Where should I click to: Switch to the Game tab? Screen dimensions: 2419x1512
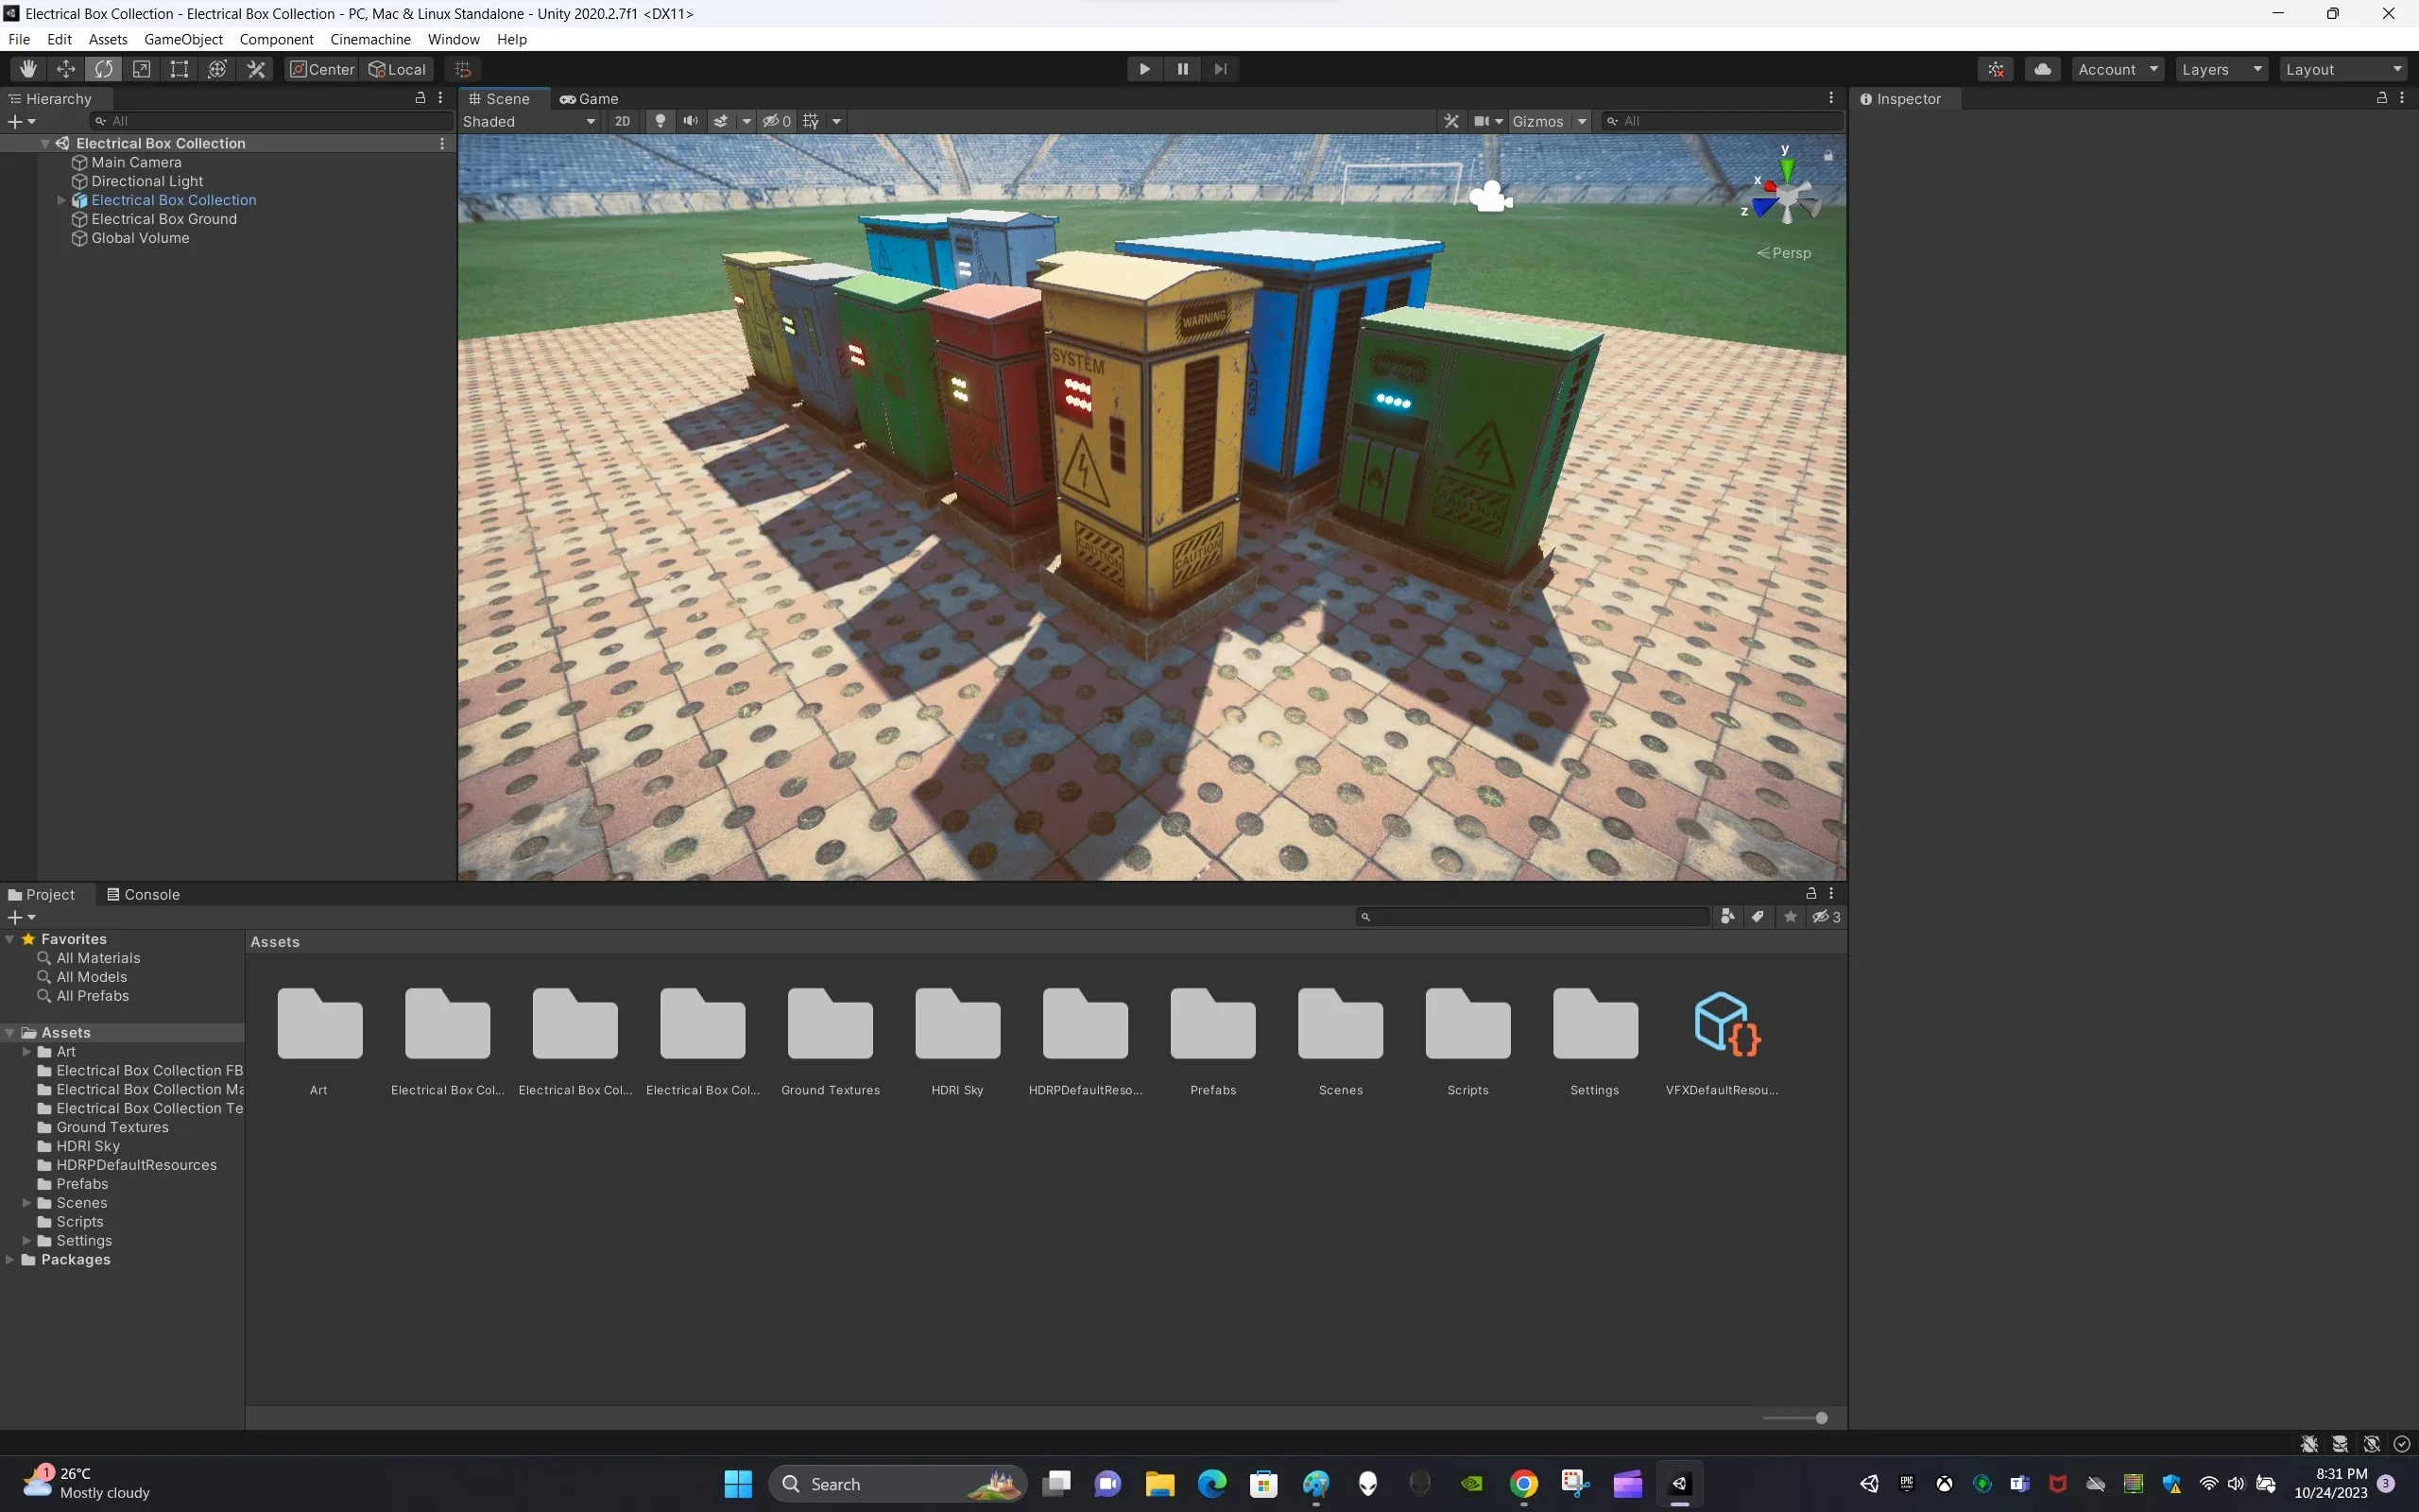pyautogui.click(x=590, y=98)
